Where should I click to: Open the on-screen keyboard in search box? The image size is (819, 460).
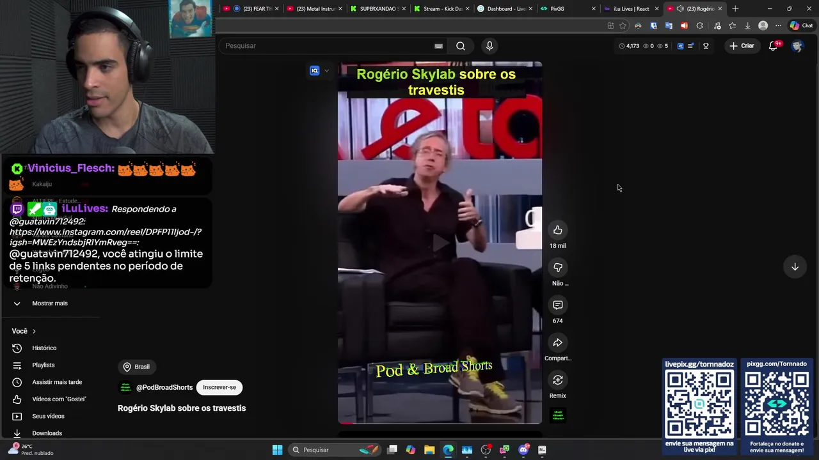[x=438, y=46]
